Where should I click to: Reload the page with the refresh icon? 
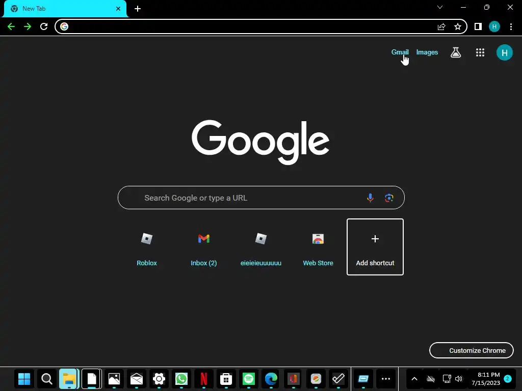(44, 26)
